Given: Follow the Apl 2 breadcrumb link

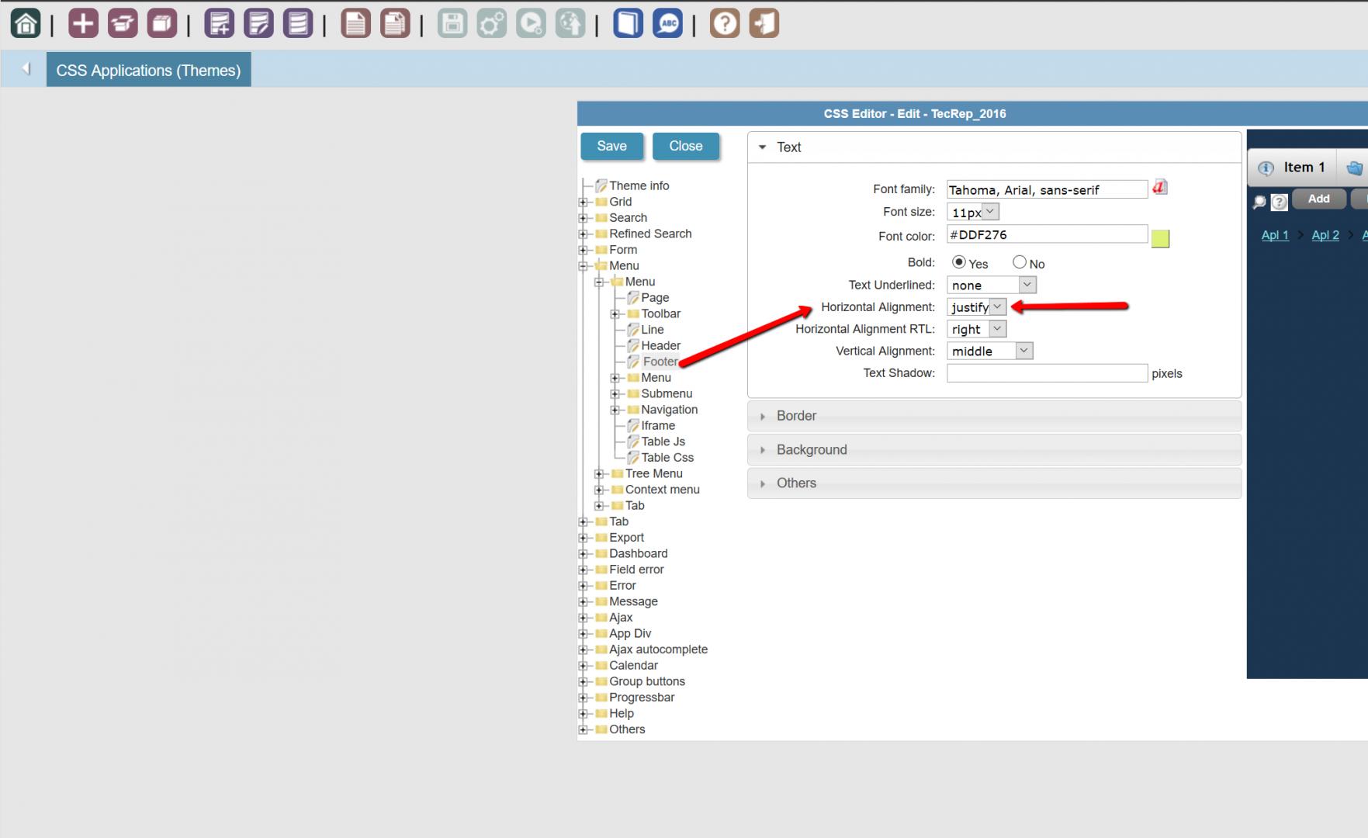Looking at the screenshot, I should pyautogui.click(x=1325, y=235).
